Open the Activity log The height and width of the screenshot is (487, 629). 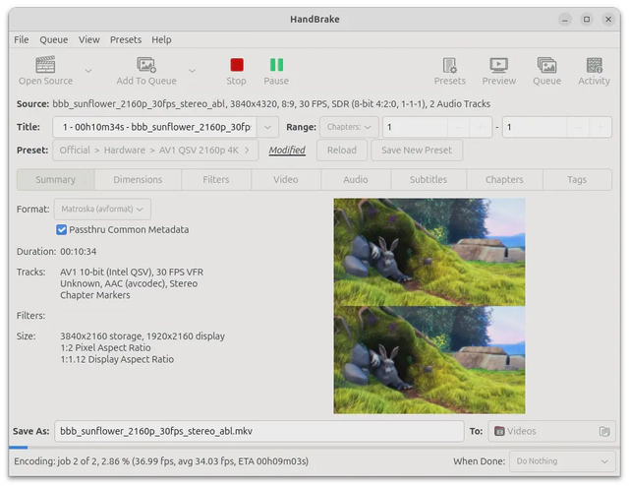pyautogui.click(x=594, y=65)
